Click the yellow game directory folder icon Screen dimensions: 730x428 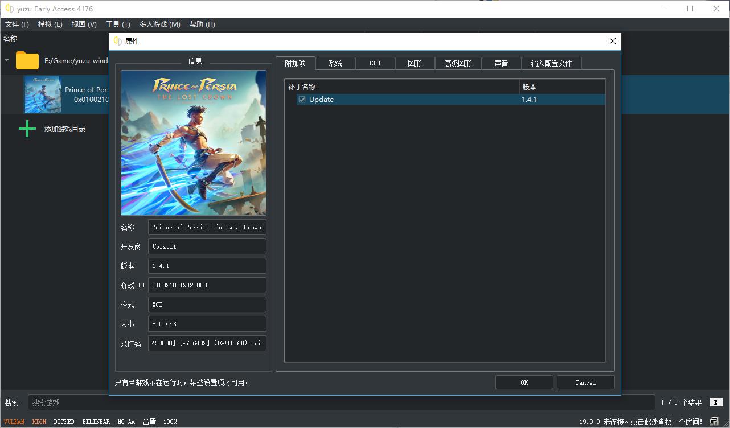pyautogui.click(x=27, y=60)
